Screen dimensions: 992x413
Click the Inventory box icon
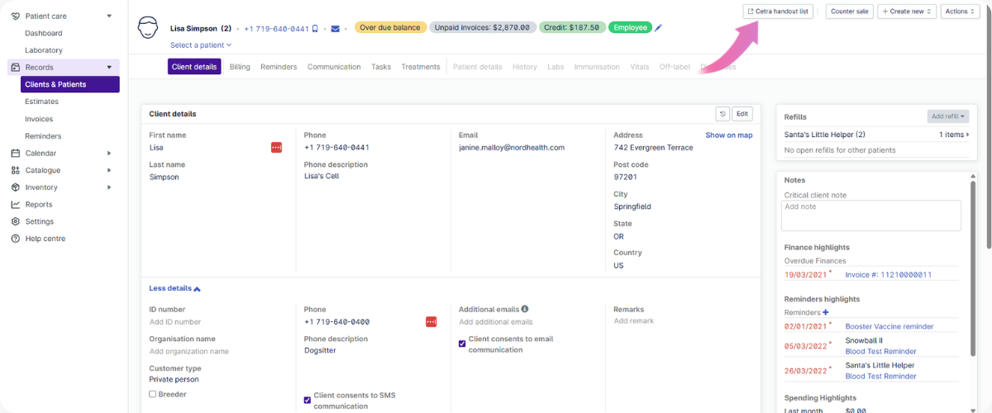click(x=16, y=188)
